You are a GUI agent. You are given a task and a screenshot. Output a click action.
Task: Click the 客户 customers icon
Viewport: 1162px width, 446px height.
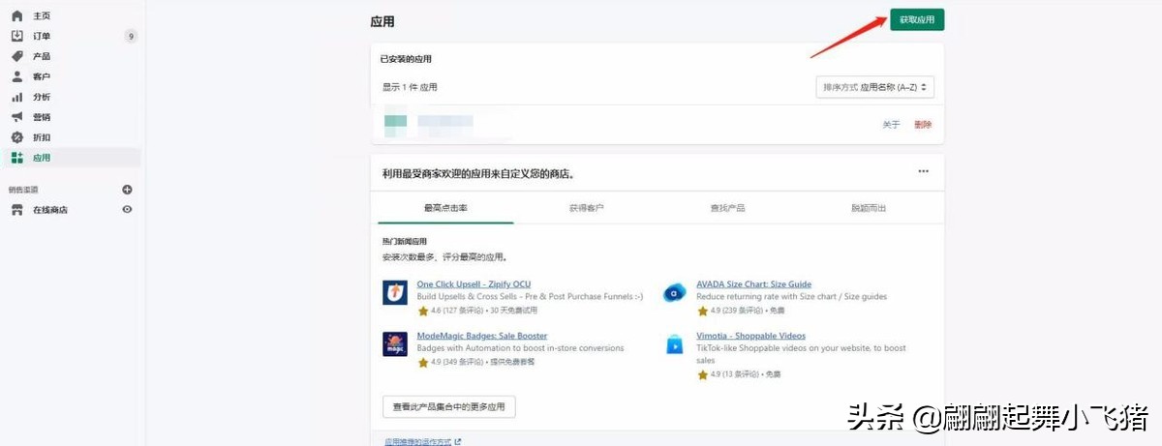click(x=16, y=76)
